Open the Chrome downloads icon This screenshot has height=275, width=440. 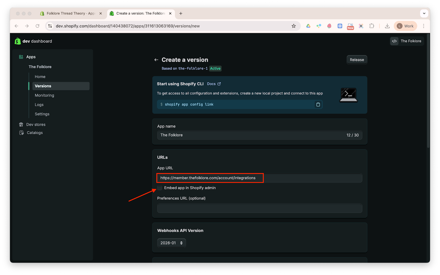point(387,26)
